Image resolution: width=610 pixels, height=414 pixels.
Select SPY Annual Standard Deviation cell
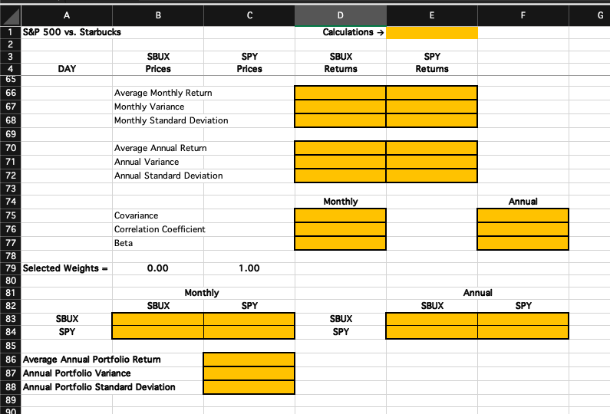(x=432, y=176)
